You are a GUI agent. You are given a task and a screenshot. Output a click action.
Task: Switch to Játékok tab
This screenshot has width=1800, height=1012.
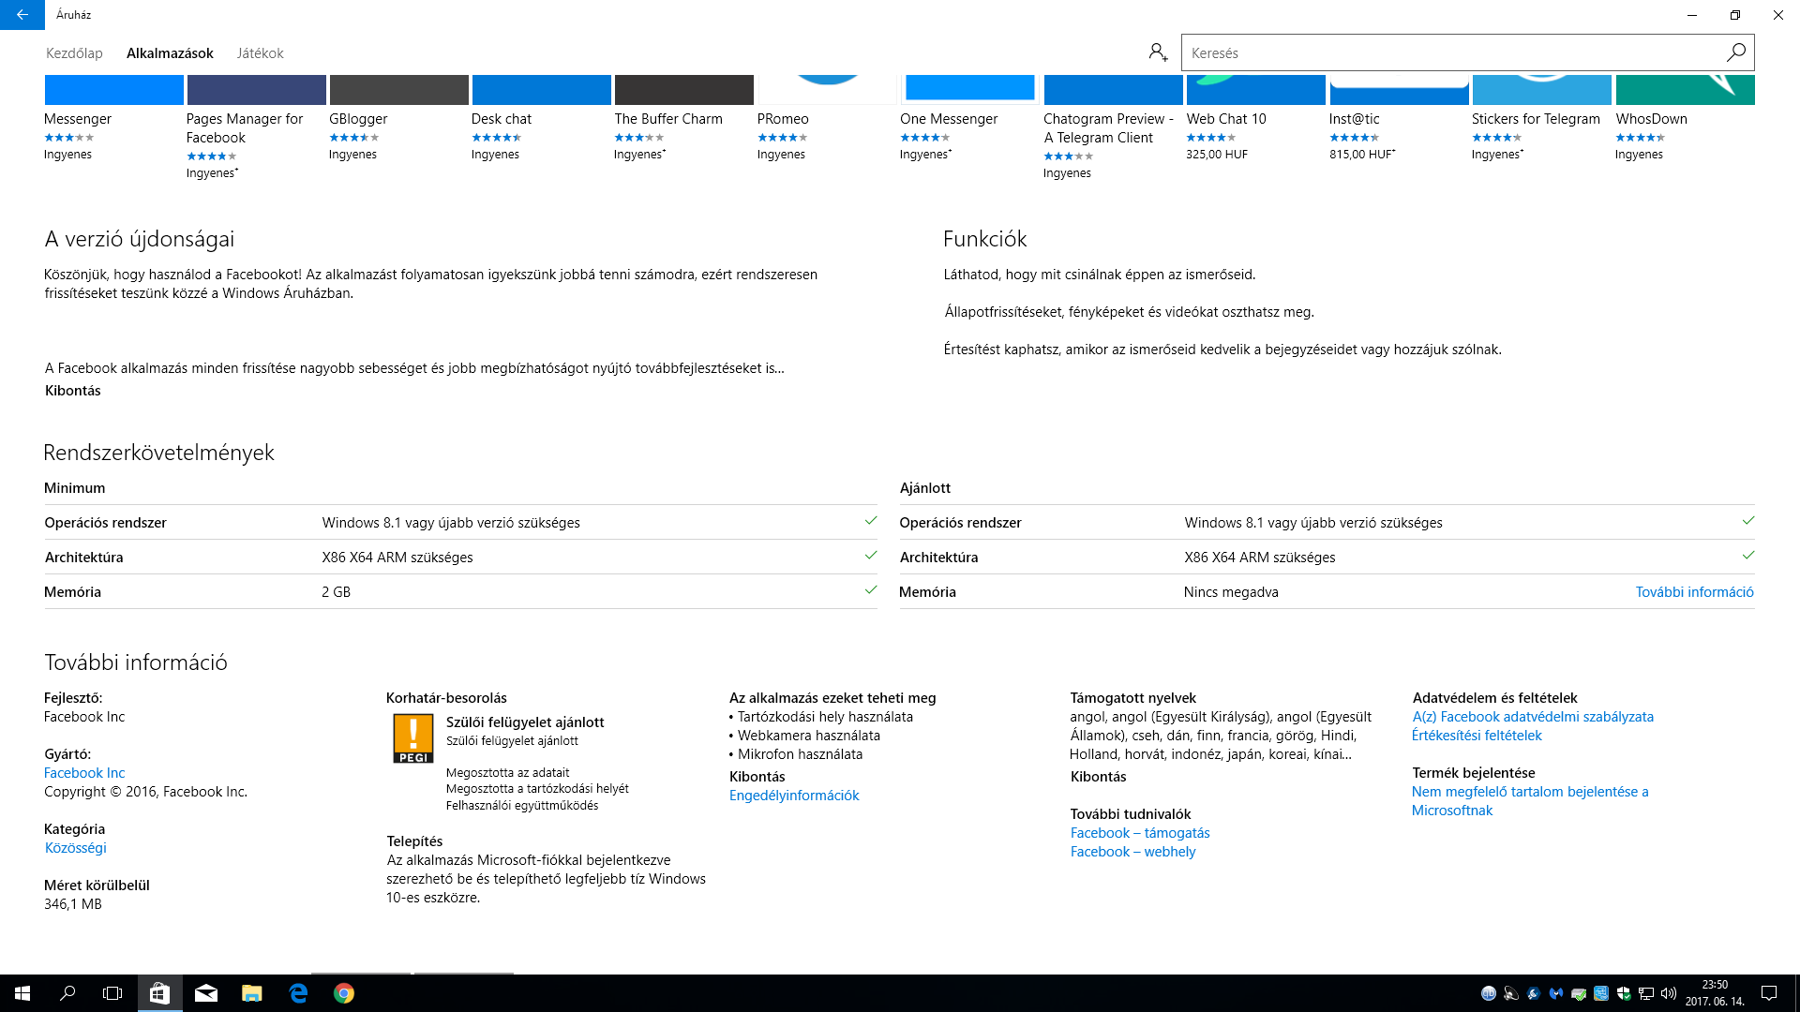point(260,53)
